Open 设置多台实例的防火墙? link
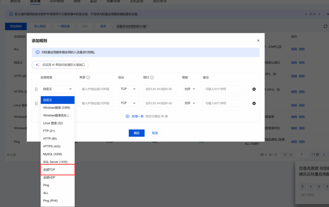Viewport: 329px width, 207px height. tap(132, 26)
